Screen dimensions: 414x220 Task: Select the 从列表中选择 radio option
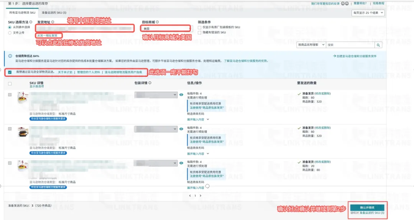[x=10, y=27]
